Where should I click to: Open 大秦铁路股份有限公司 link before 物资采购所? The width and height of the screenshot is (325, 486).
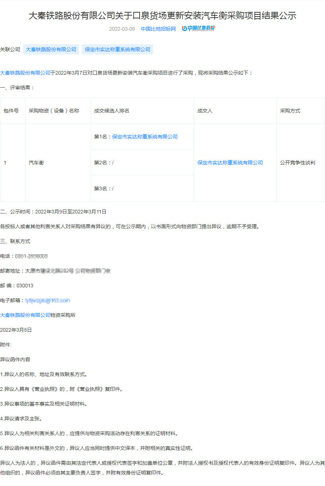pos(25,315)
